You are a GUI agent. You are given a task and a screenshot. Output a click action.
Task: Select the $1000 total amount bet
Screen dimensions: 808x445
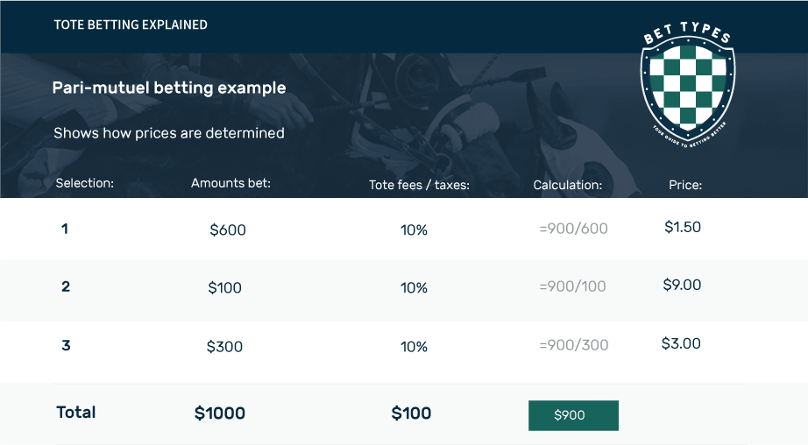tap(219, 413)
